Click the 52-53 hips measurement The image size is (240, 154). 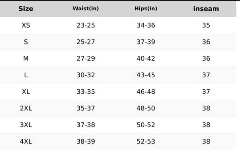pos(146,141)
